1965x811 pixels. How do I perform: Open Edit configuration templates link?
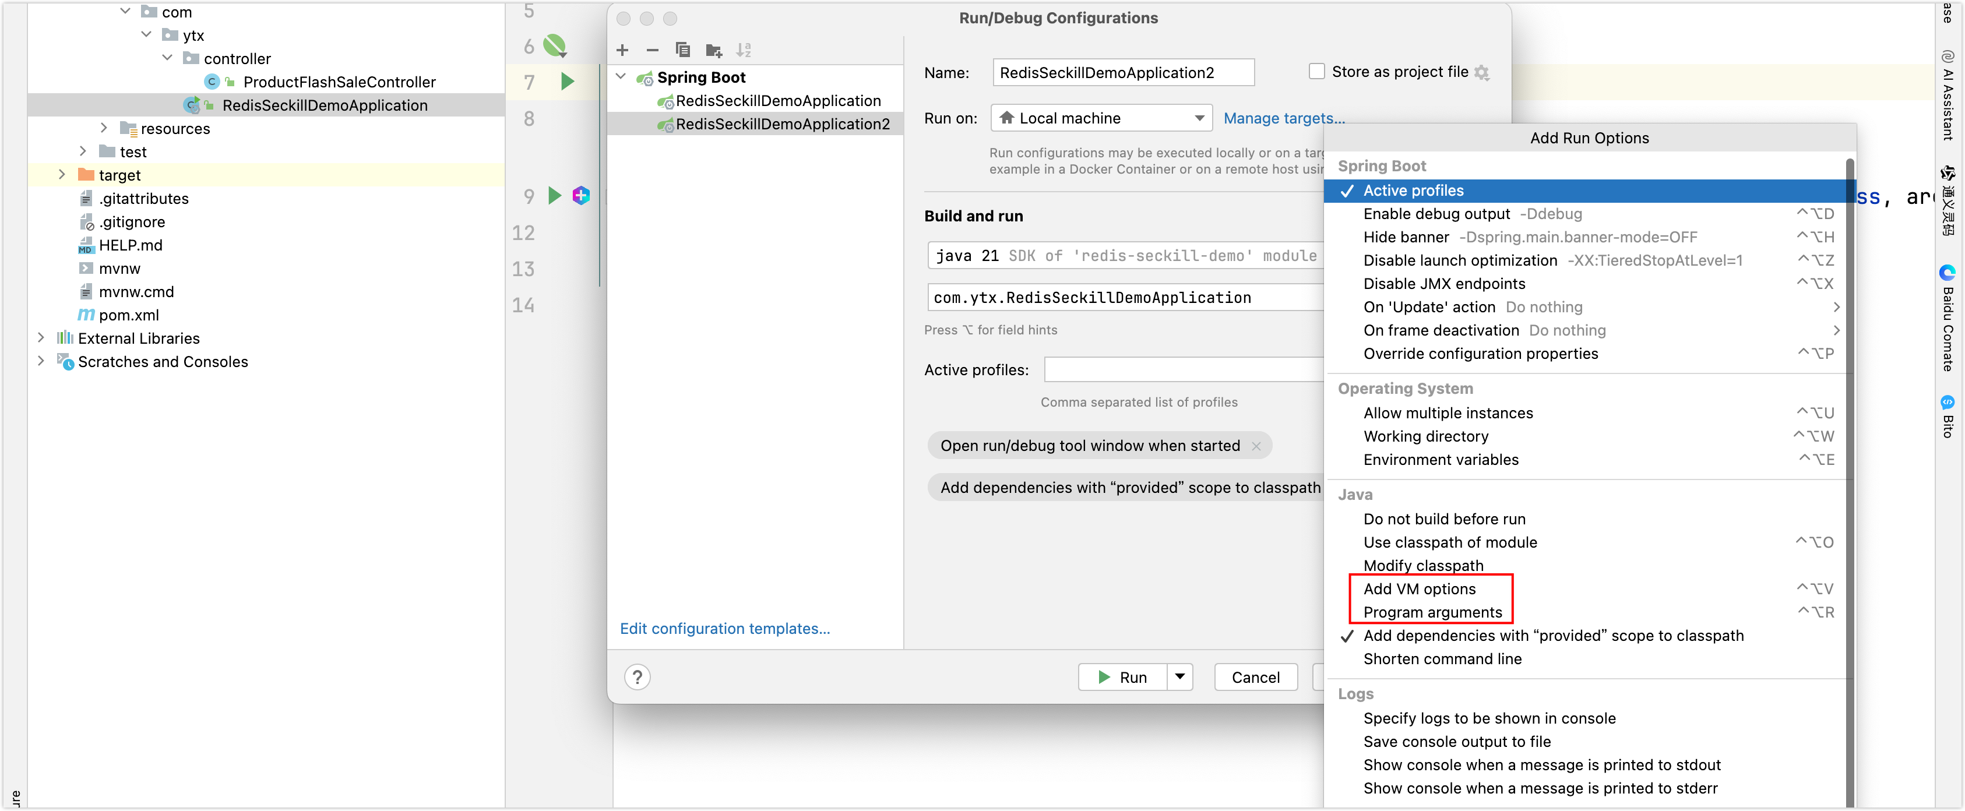click(x=725, y=628)
